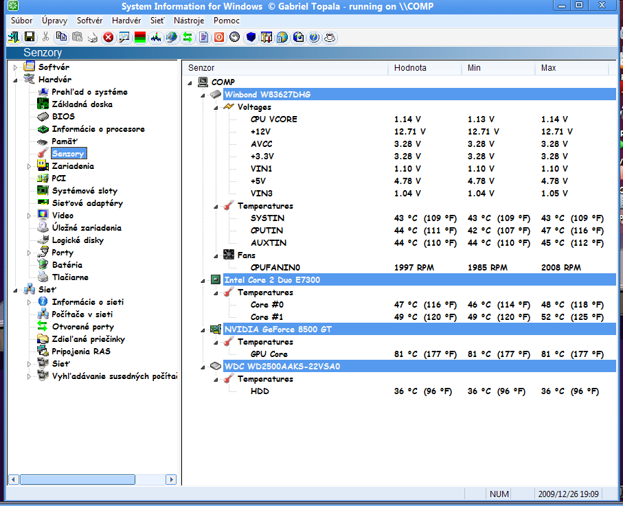Image resolution: width=623 pixels, height=506 pixels.
Task: Collapse the Hardvér tree node
Action: (15, 80)
